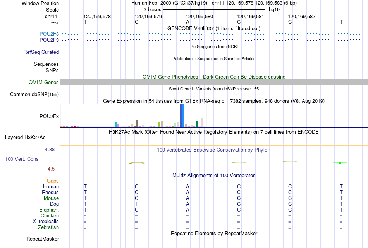Click position label 120,169,578 on ruler

97,16
